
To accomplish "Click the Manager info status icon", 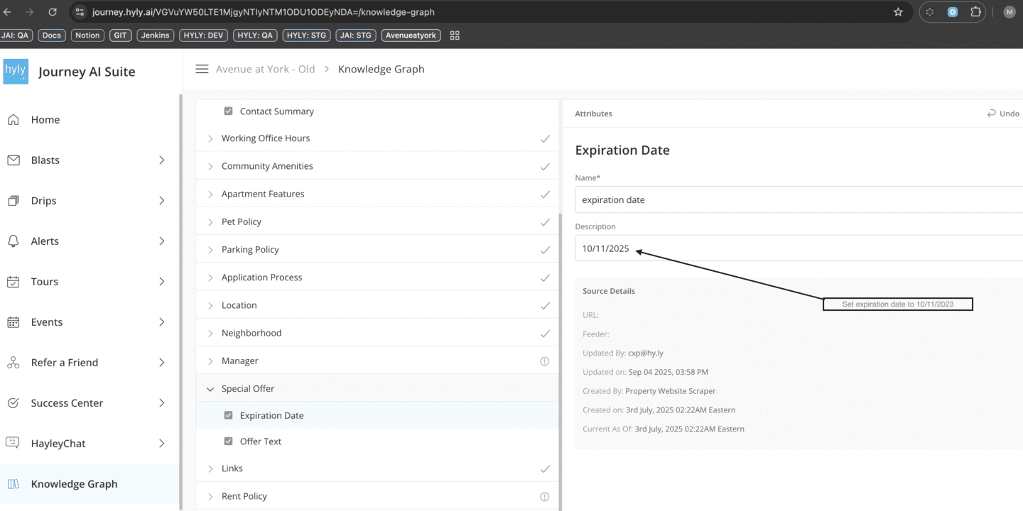I will point(545,361).
